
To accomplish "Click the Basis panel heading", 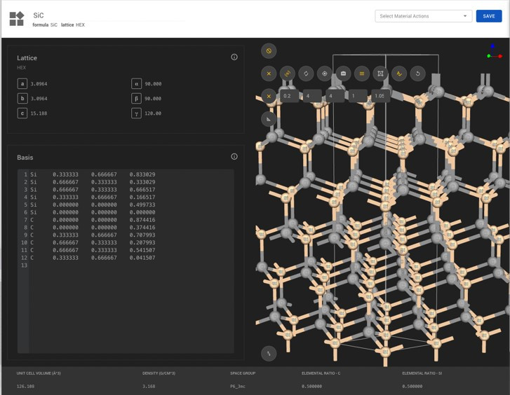I will coord(25,157).
